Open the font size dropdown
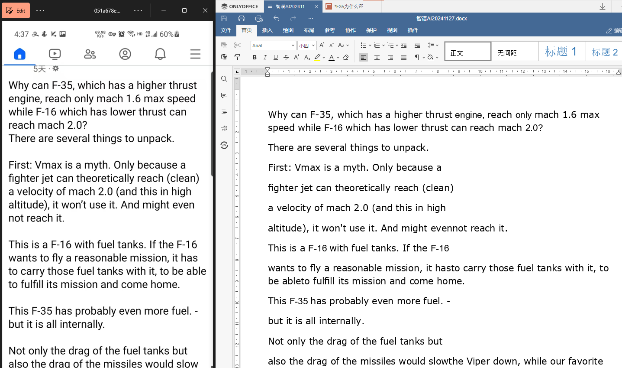Image resolution: width=622 pixels, height=368 pixels. click(x=313, y=46)
